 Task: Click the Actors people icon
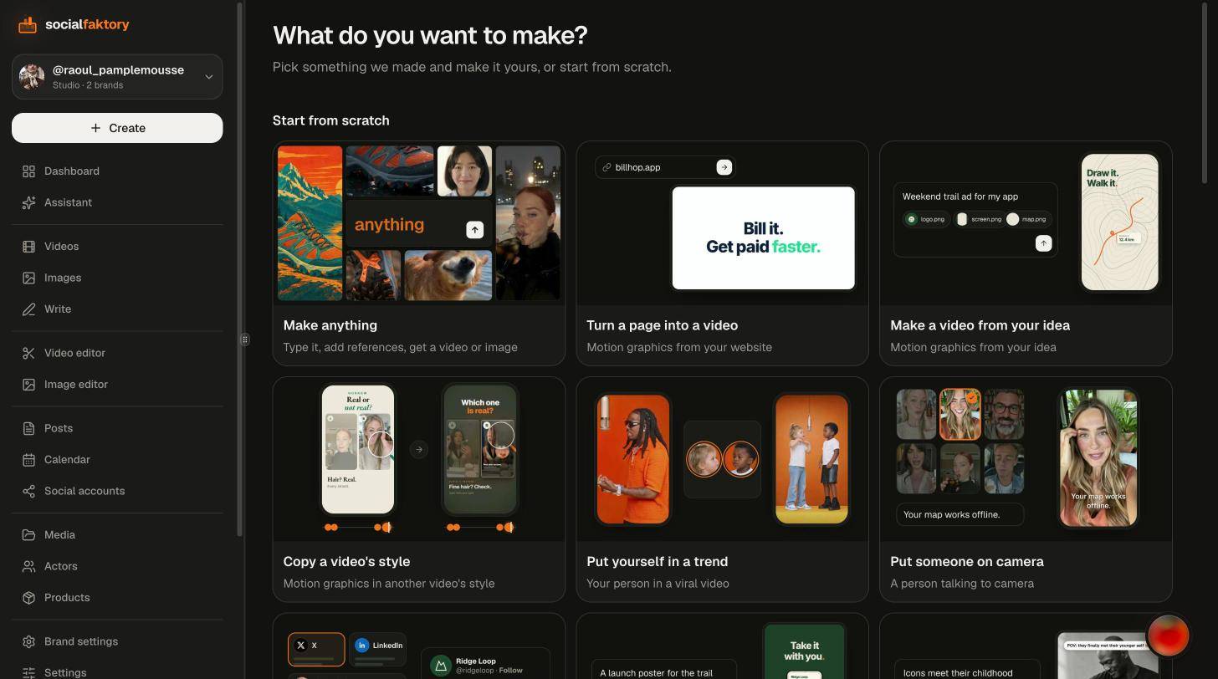[28, 566]
